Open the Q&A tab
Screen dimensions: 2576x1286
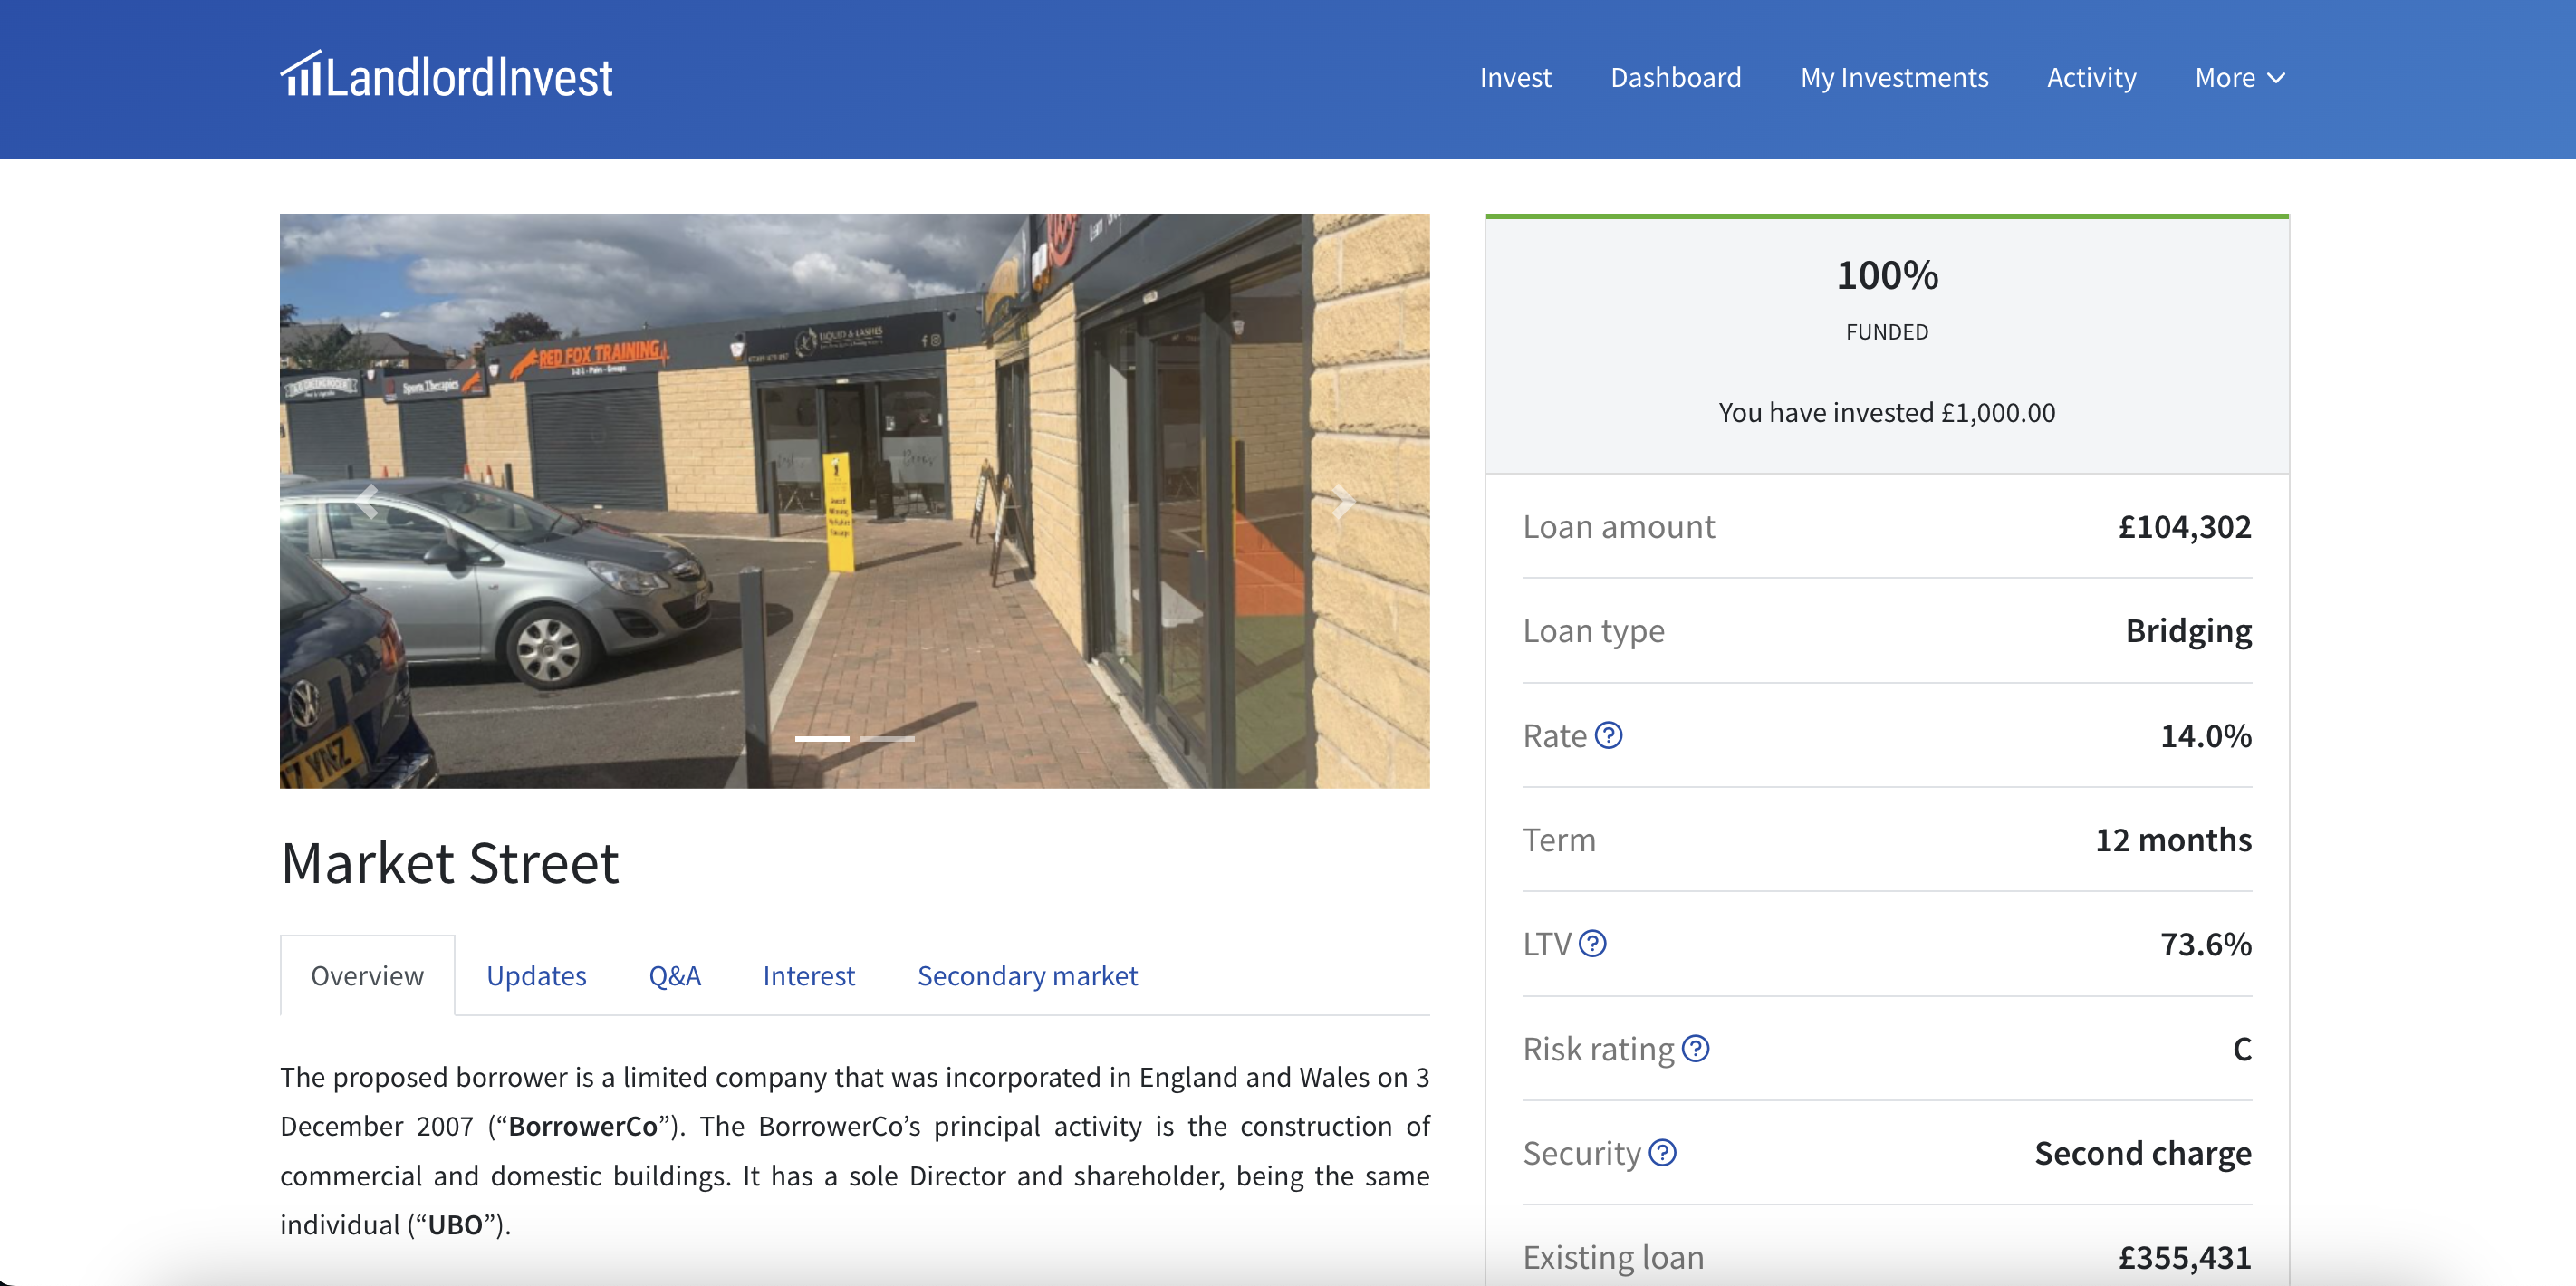[675, 975]
